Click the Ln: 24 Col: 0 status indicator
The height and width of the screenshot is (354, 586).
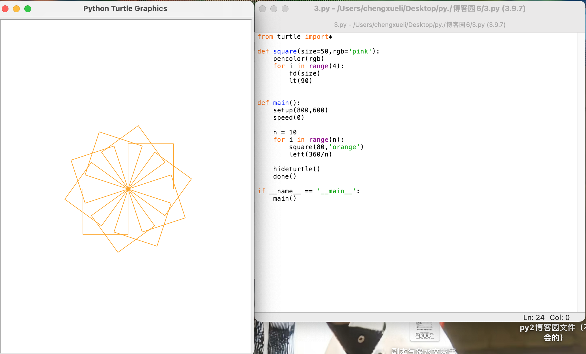point(546,317)
